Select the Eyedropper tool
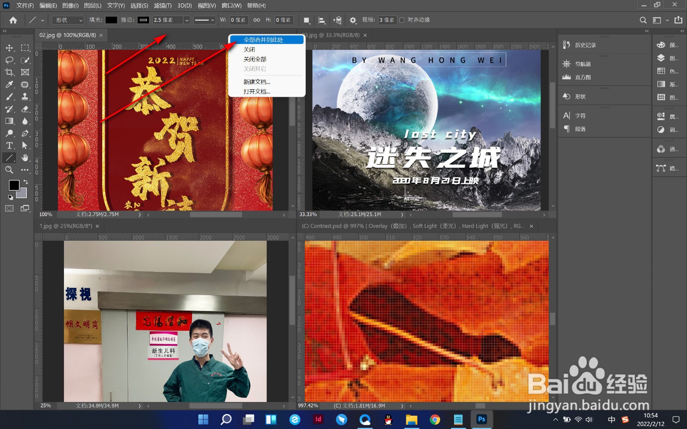 coord(9,85)
